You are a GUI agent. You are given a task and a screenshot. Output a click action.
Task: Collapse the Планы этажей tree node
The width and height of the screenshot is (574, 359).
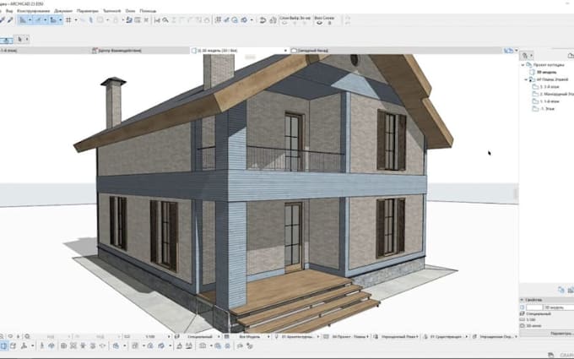pos(526,79)
